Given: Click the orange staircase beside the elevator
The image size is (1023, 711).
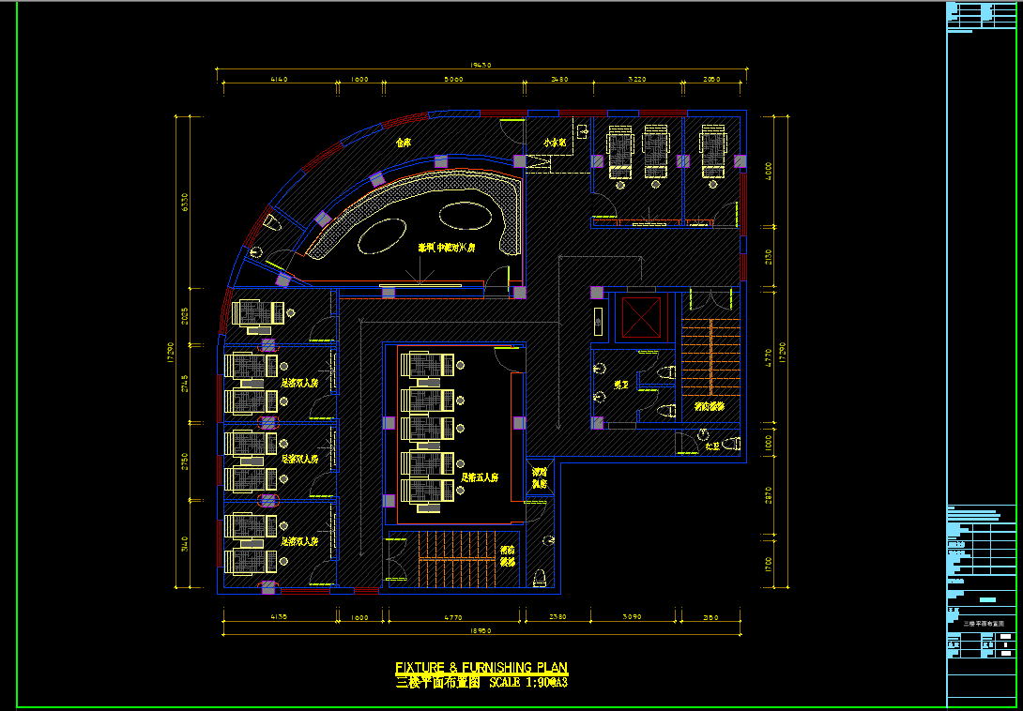Looking at the screenshot, I should click(710, 356).
